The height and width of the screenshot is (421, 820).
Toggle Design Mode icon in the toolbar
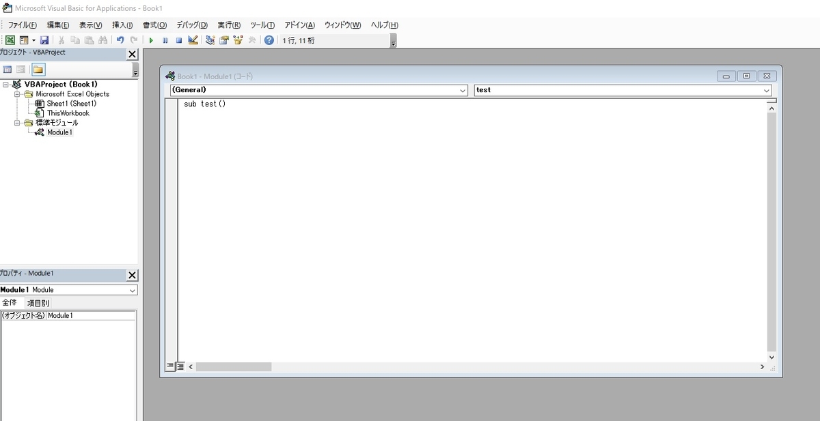click(193, 40)
